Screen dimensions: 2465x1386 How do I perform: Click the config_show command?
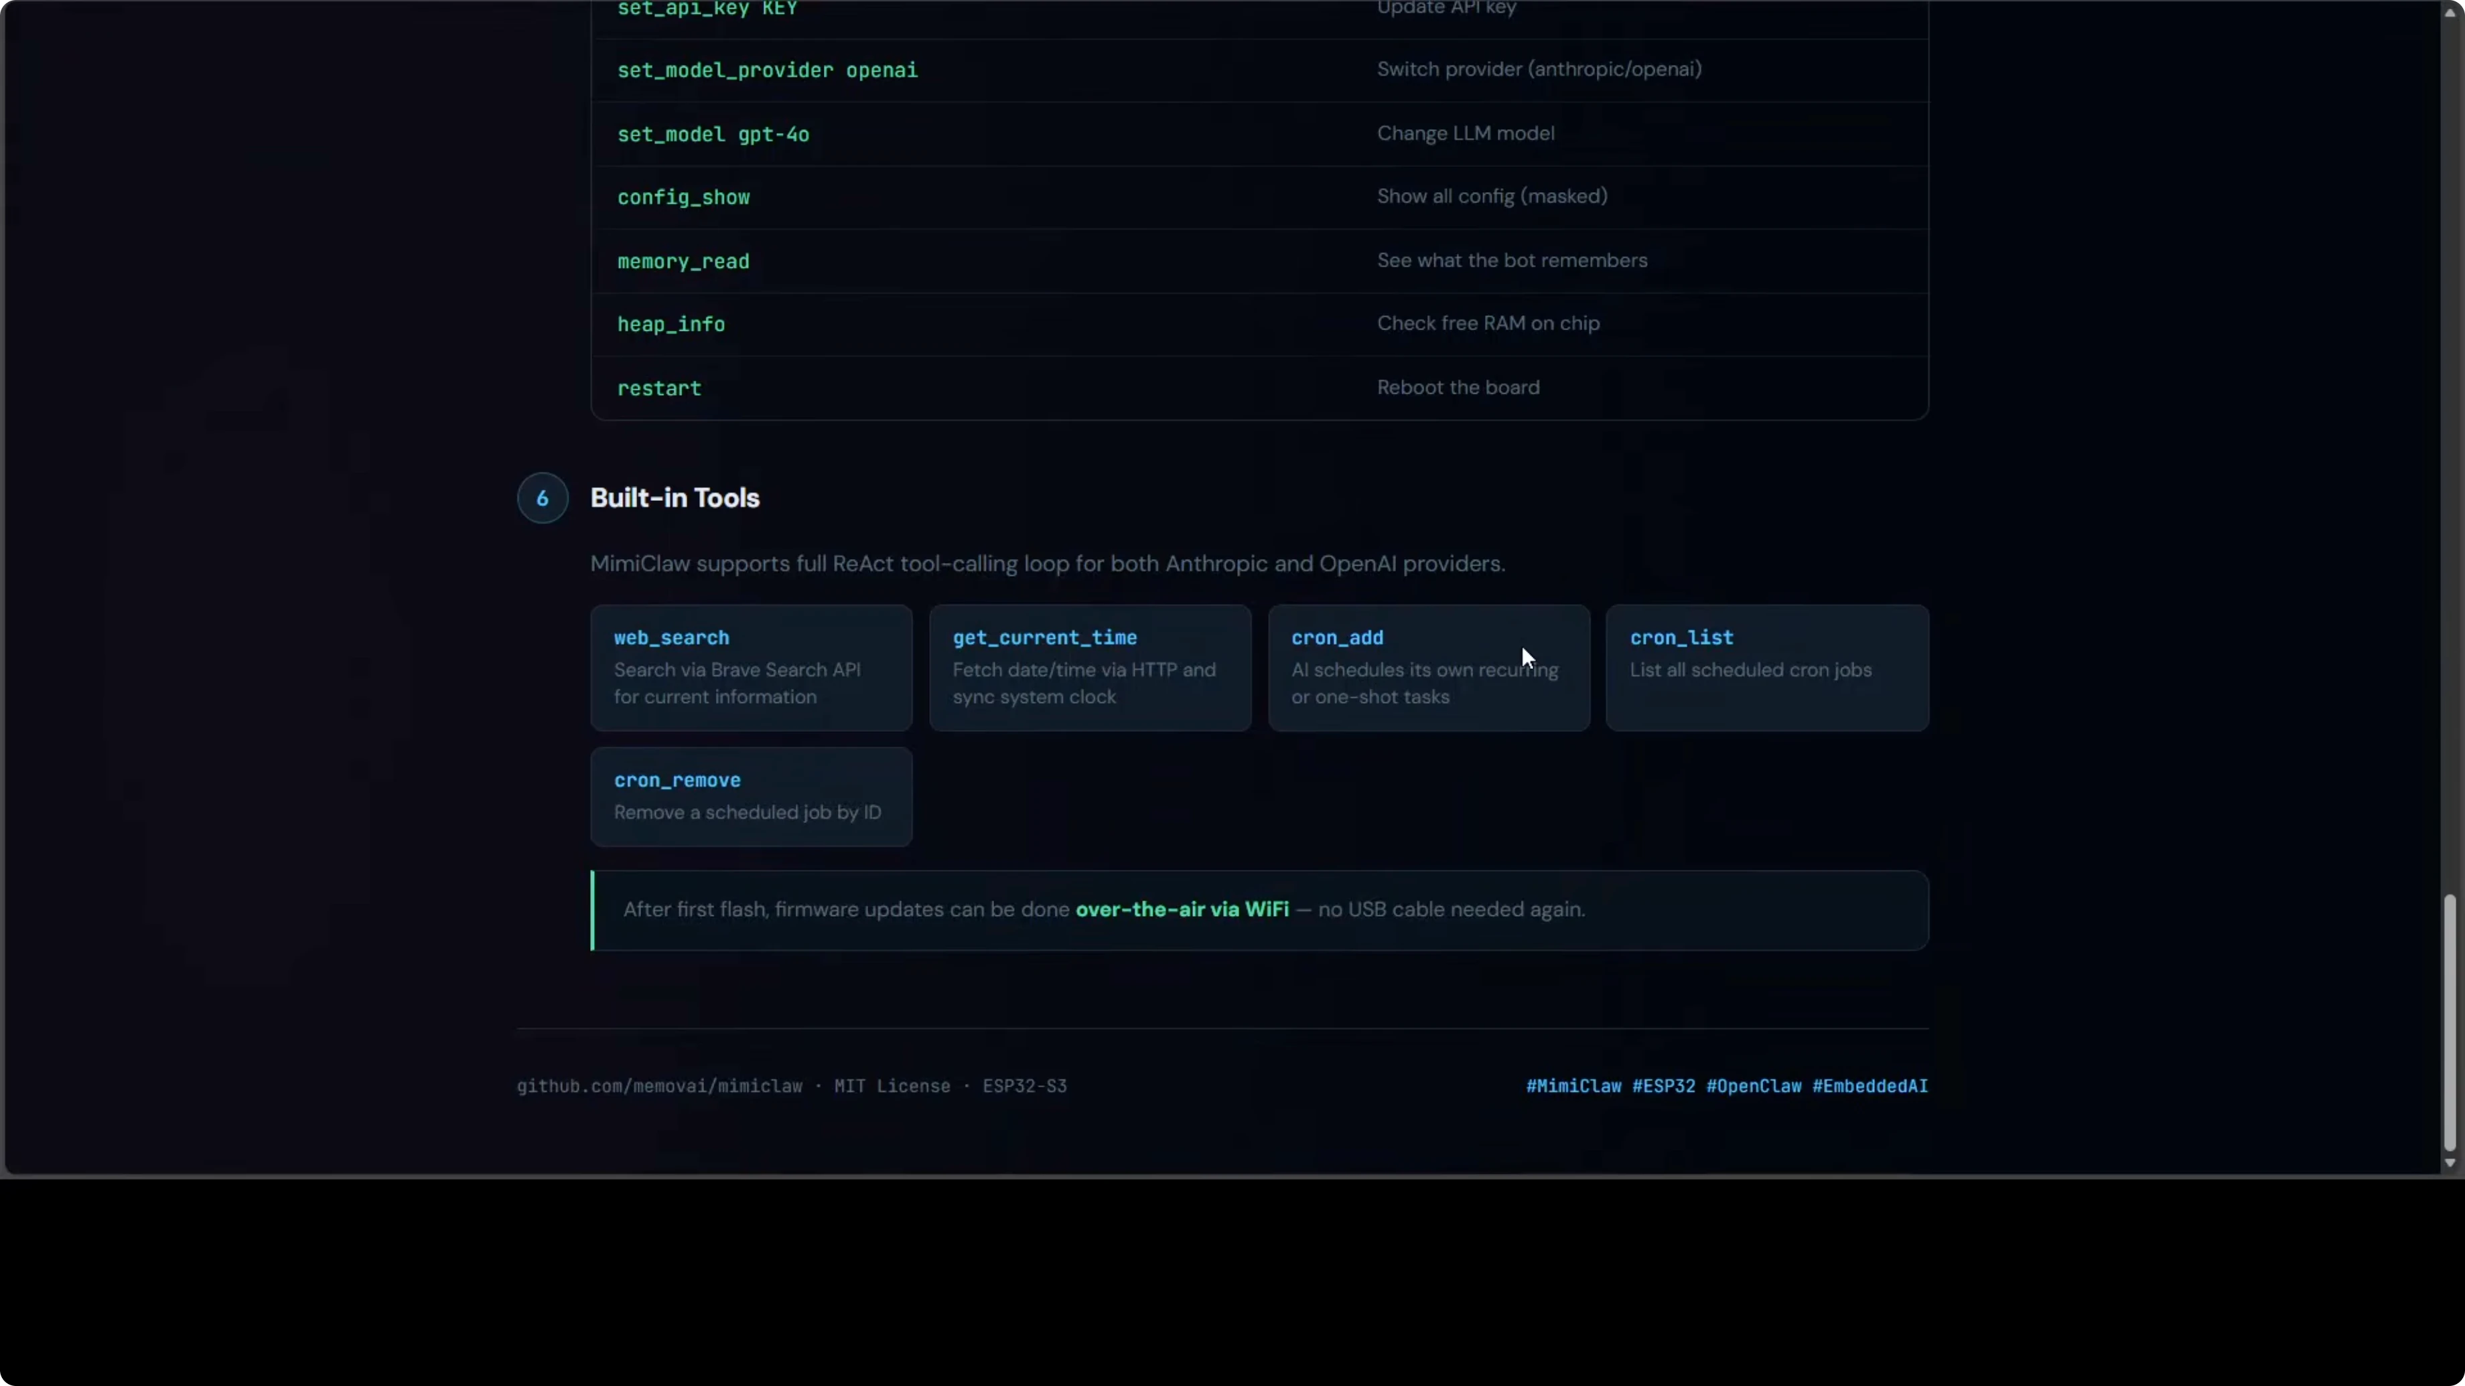[683, 197]
